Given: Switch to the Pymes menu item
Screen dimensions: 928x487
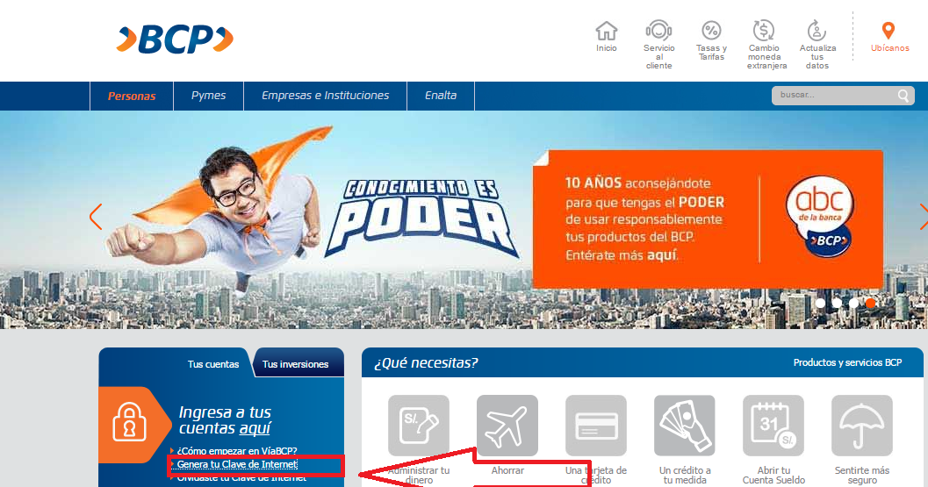Looking at the screenshot, I should [x=208, y=96].
